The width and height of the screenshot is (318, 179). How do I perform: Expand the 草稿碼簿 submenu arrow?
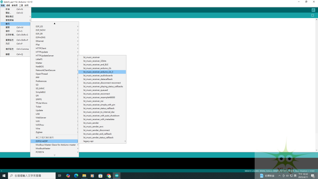30,20
